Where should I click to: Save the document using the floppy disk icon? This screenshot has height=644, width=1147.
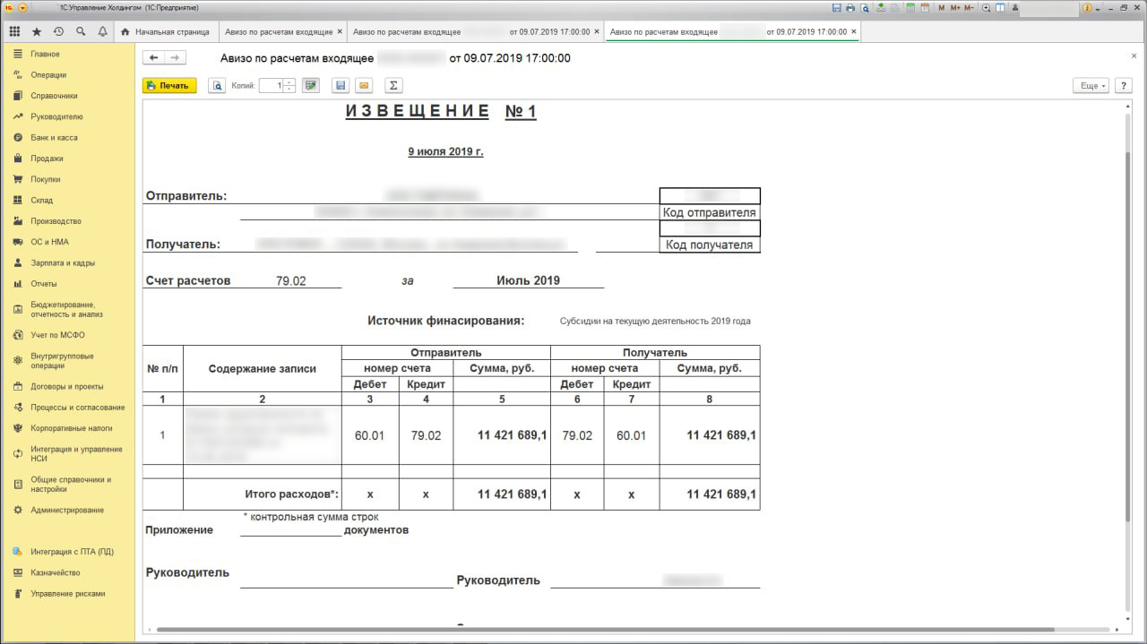pos(340,86)
